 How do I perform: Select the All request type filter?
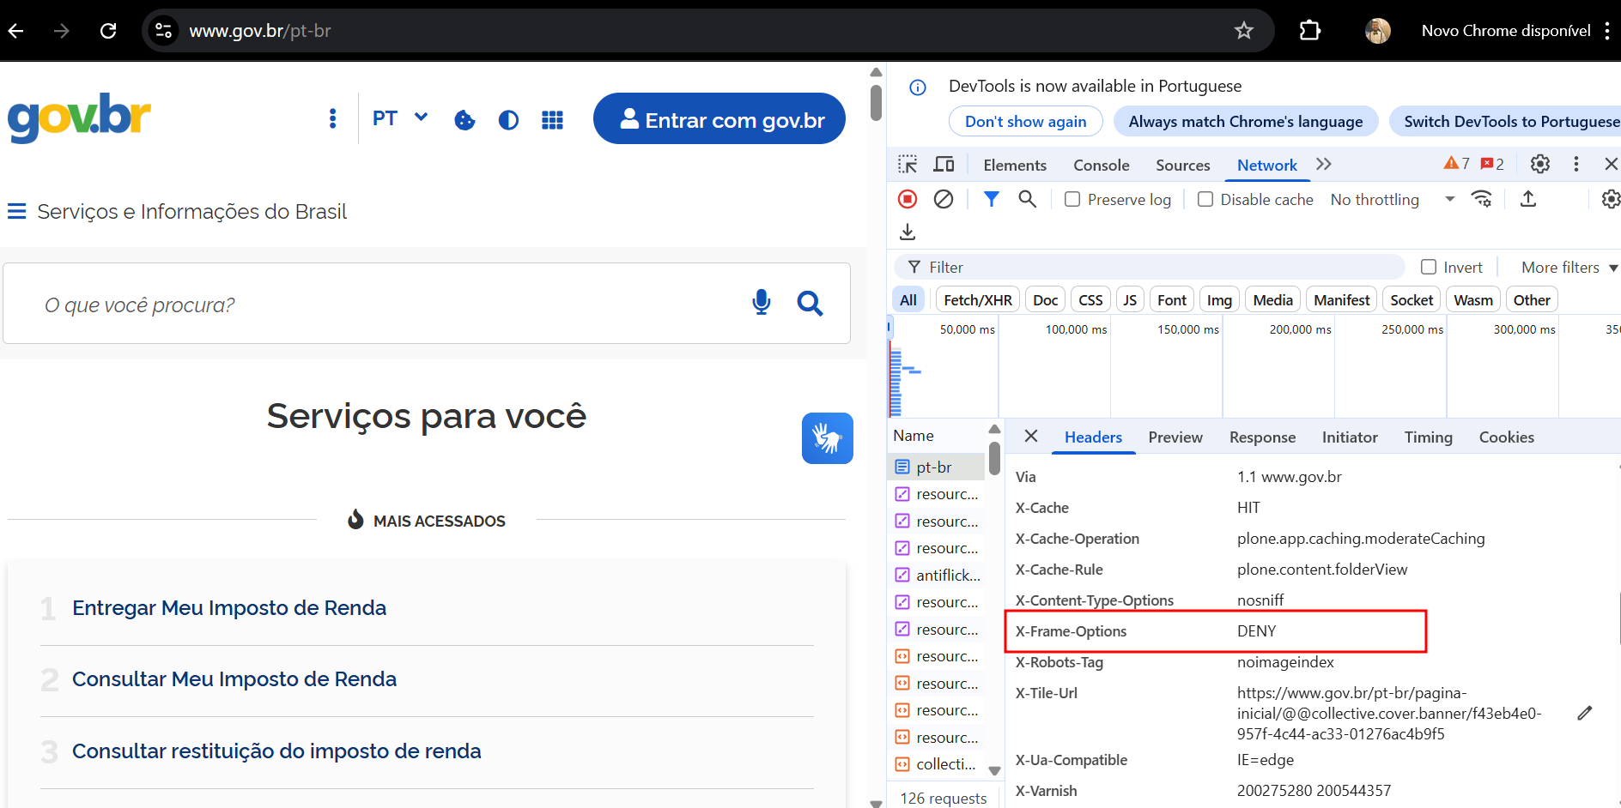(x=908, y=300)
